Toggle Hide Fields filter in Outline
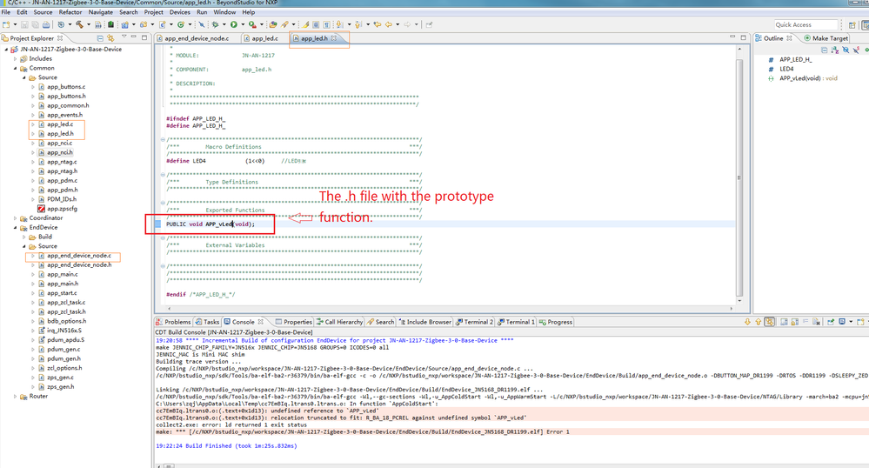 pos(846,50)
